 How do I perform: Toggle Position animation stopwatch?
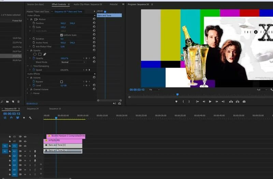34,23
